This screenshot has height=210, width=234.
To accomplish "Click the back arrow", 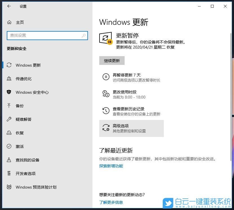I will click(9, 6).
